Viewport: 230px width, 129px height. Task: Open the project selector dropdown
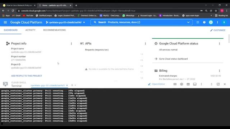tap(65, 22)
